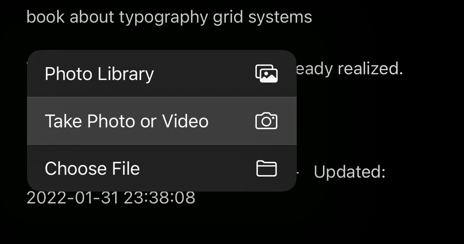
Task: Click the word Library in the popup menu
Action: [x=126, y=74]
